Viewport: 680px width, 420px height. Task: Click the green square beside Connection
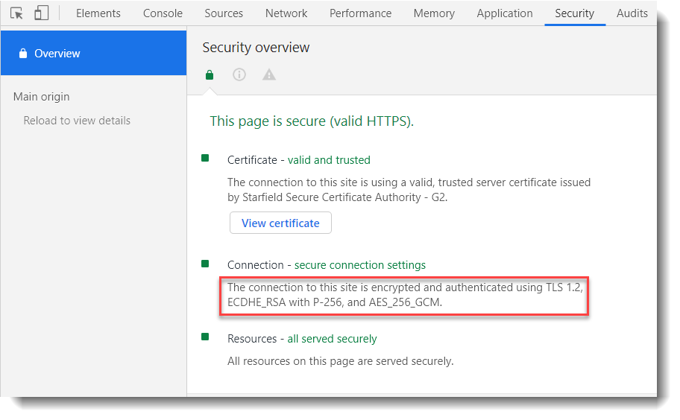coord(205,263)
